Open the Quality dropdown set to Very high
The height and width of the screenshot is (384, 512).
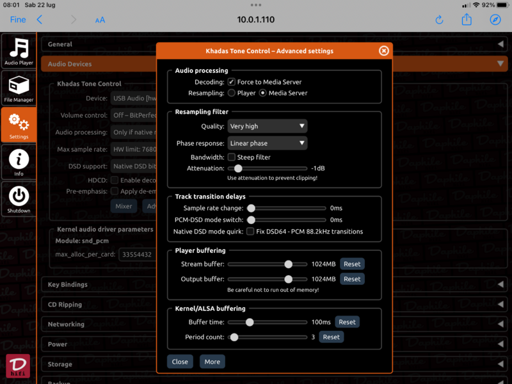pos(268,126)
